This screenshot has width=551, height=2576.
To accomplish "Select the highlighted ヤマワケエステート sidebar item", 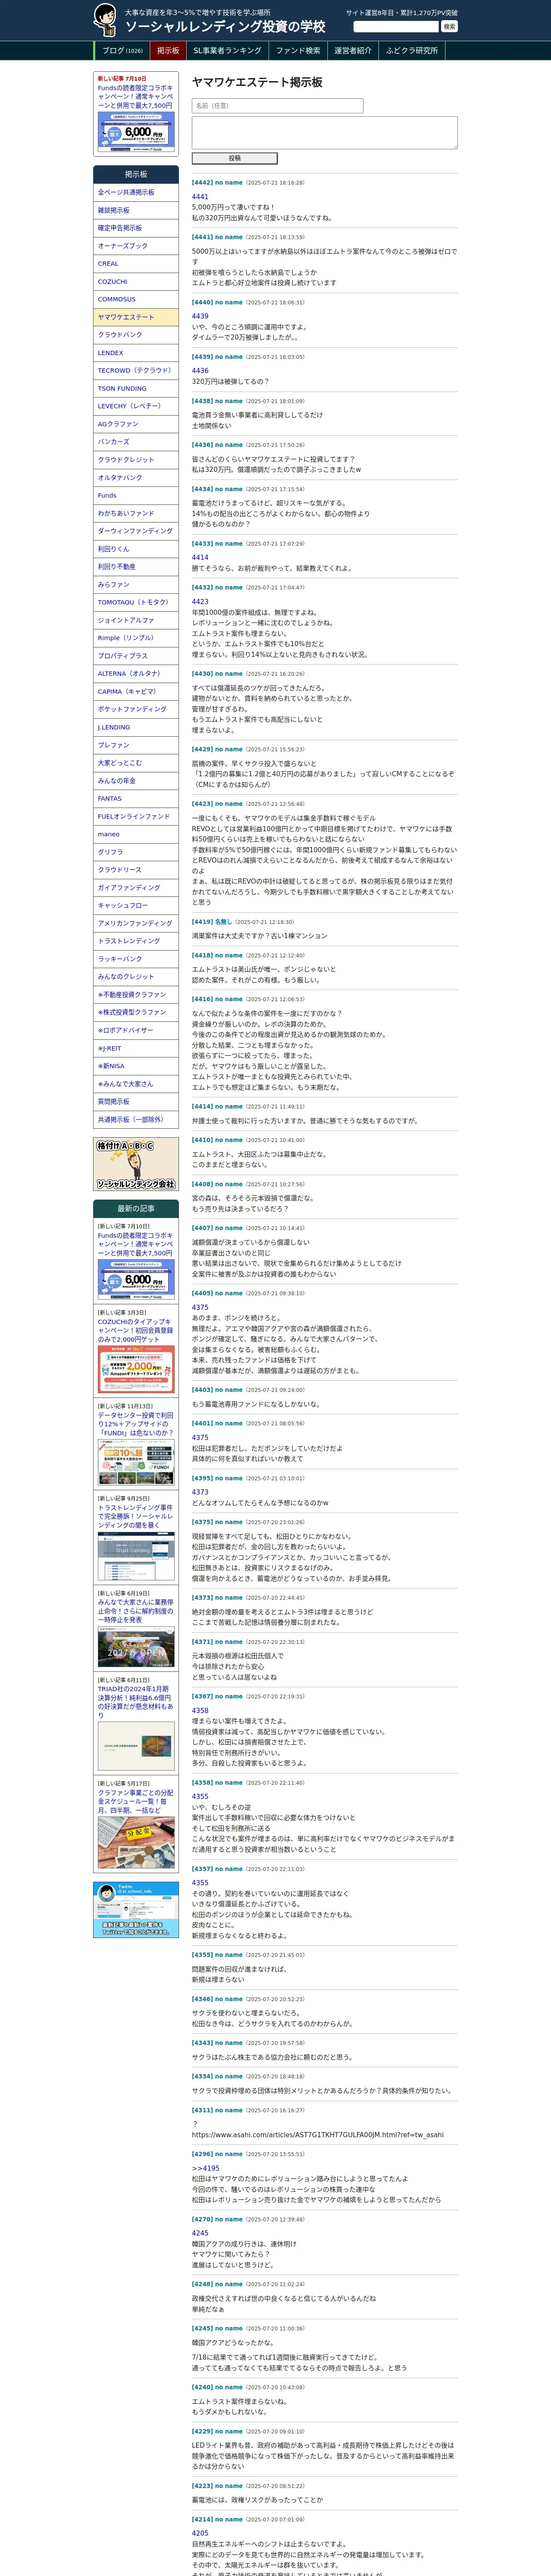I will coord(136,317).
